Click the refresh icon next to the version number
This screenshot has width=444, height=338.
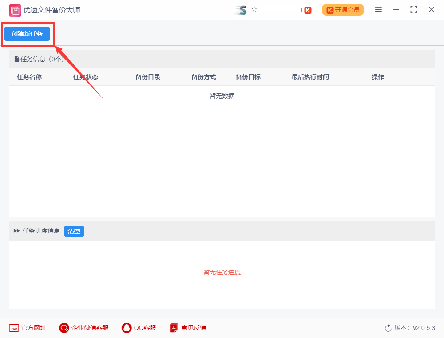tap(388, 328)
